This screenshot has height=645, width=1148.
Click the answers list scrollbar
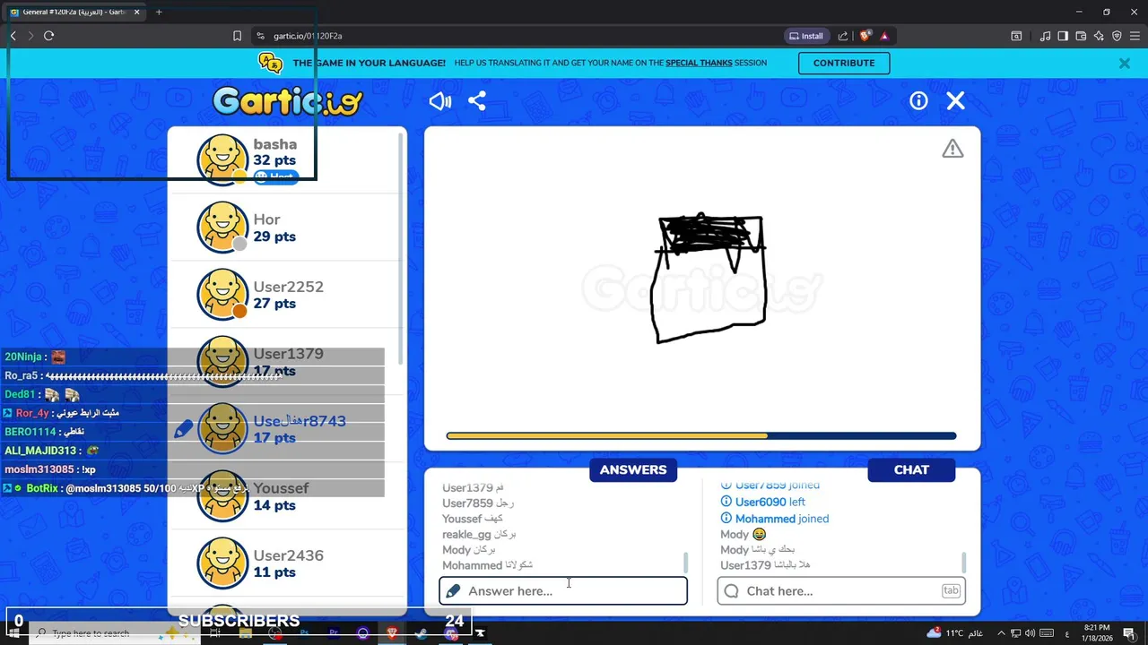[686, 563]
